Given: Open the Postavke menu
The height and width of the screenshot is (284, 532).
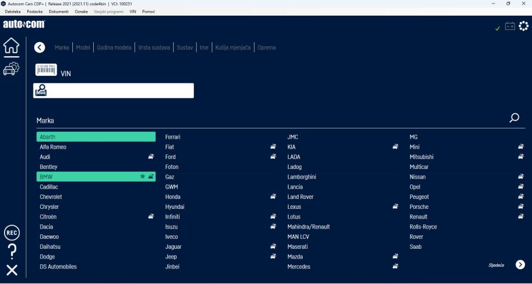Looking at the screenshot, I should coord(35,12).
